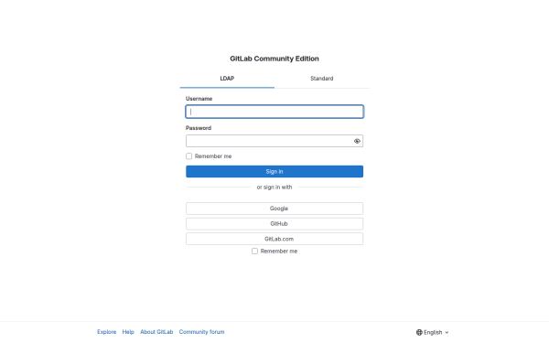Click globe icon beside English
The image size is (549, 343).
419,332
